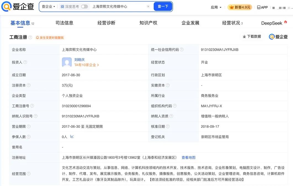Open the 知识产权 tab
Screen dimensions: 293x186
tap(148, 23)
